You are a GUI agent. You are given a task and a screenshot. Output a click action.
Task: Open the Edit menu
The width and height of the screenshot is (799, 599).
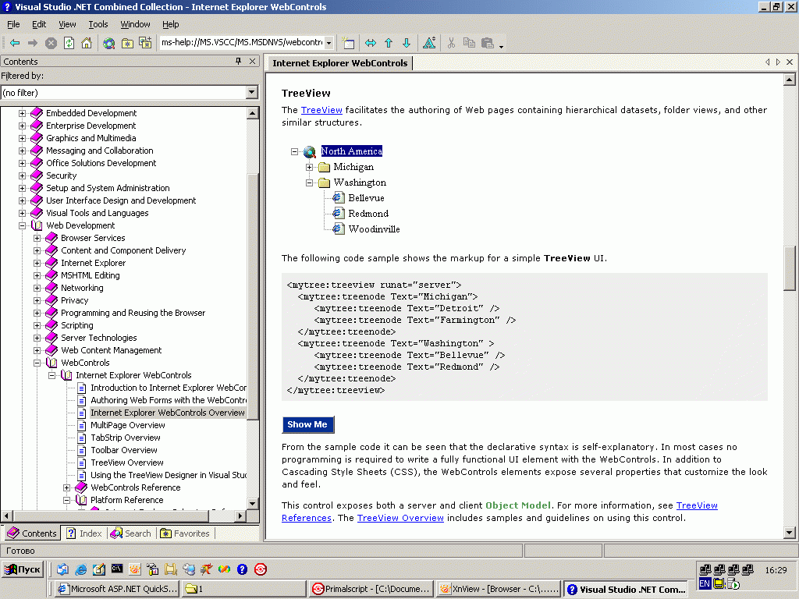pos(39,24)
